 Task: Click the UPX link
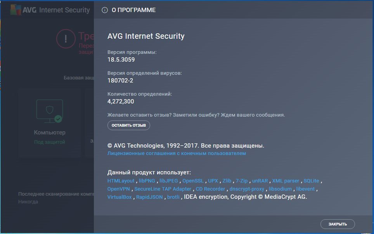click(213, 181)
